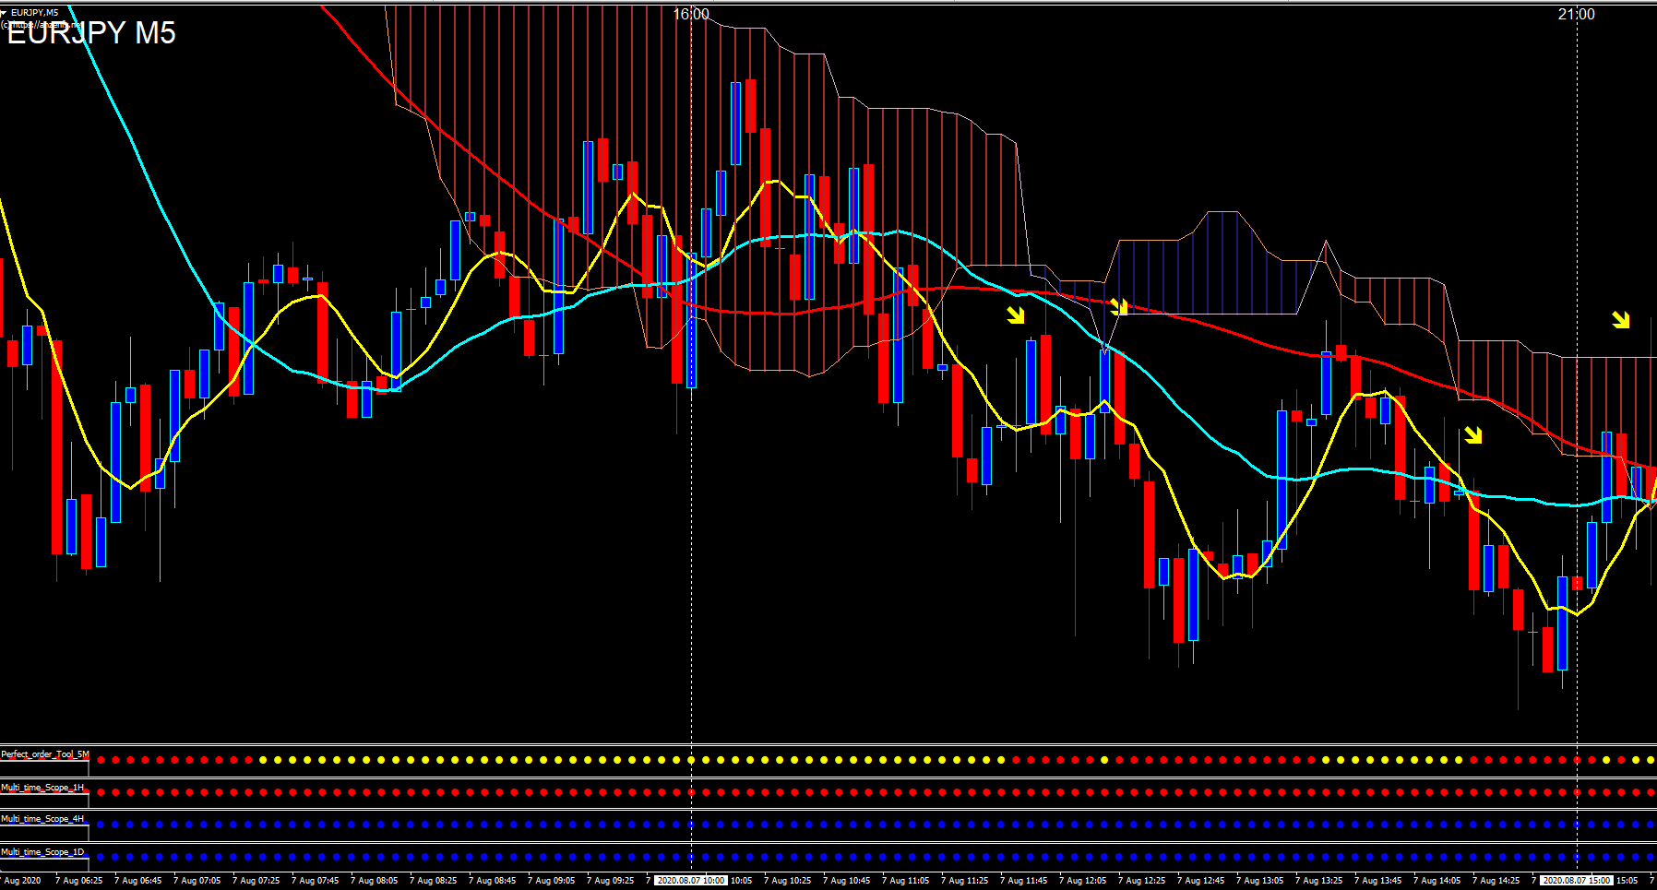Click the 7 Aug 06:25 time axis label

pos(79,881)
